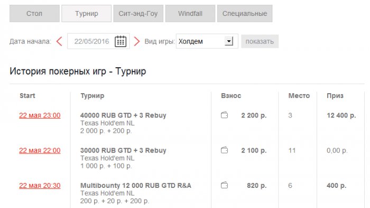Open the 22 мая 20:30 tournament link

pyautogui.click(x=40, y=186)
